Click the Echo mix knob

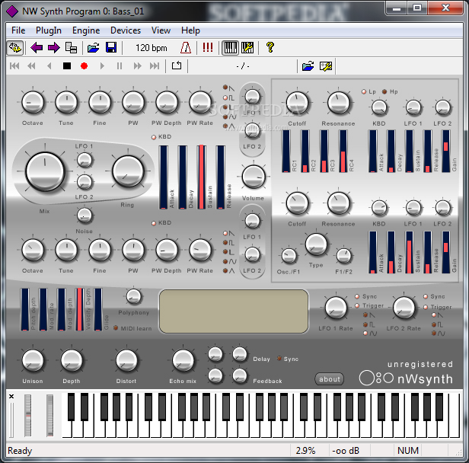pos(183,361)
